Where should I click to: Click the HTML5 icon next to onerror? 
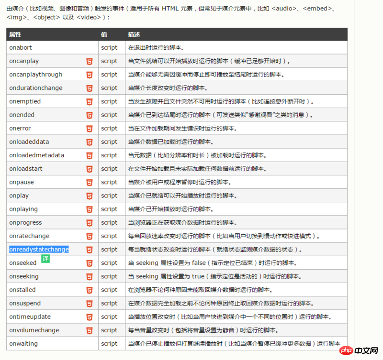90,129
